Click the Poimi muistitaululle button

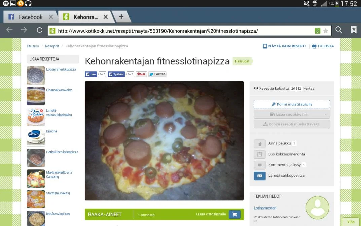tap(292, 104)
